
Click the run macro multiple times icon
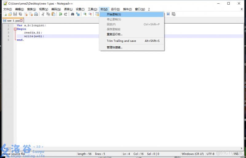point(168,14)
